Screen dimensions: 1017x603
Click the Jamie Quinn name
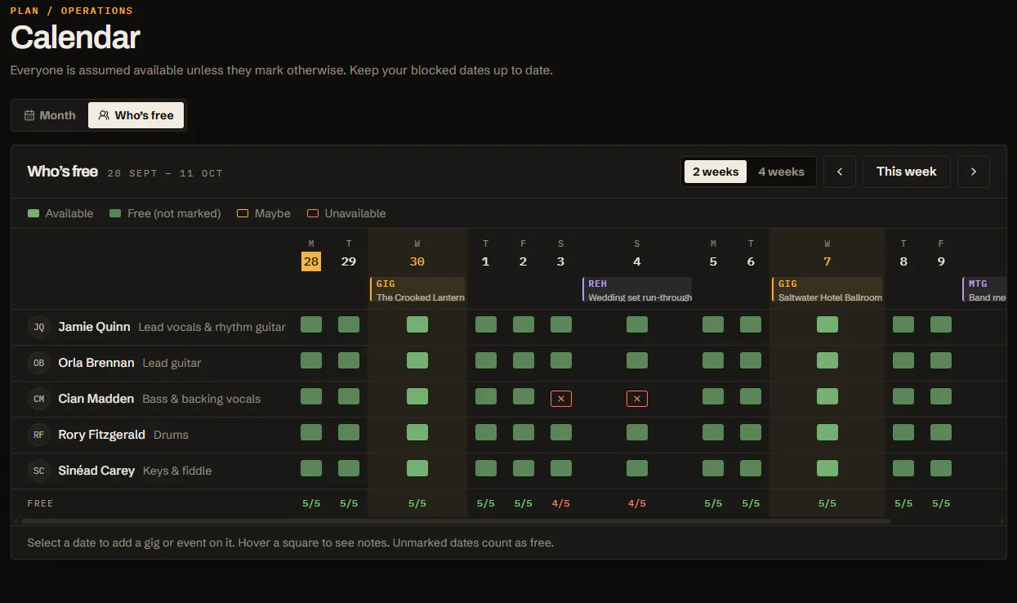click(94, 327)
